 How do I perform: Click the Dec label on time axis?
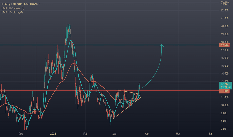(21, 134)
